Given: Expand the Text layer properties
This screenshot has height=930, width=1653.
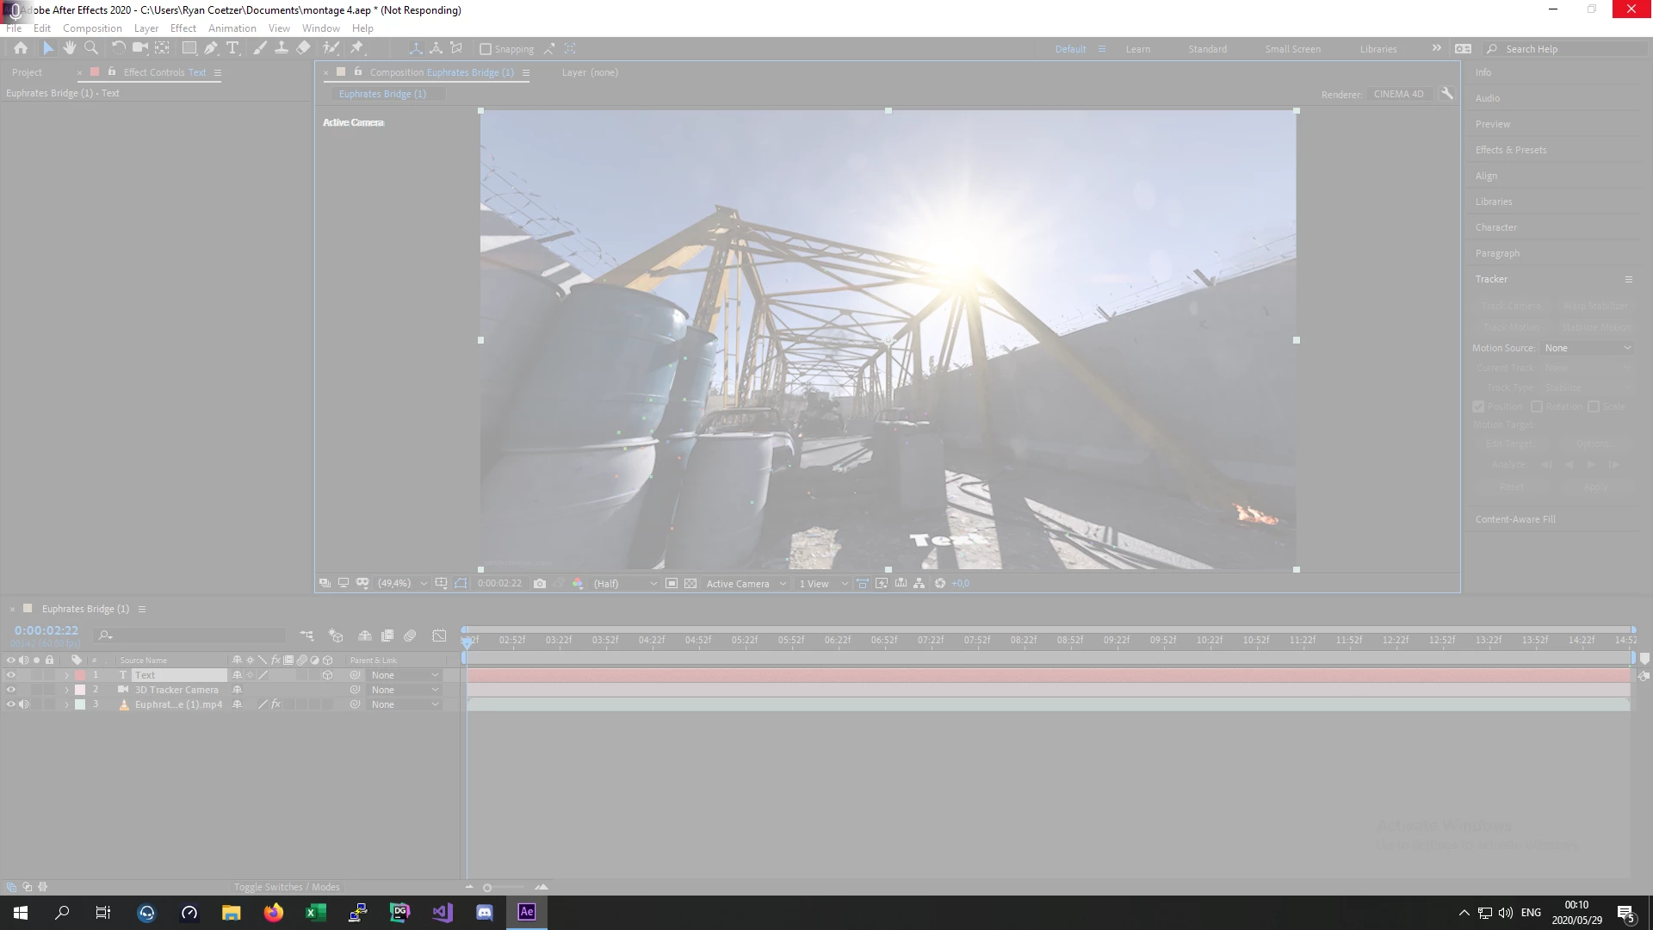Looking at the screenshot, I should [66, 676].
